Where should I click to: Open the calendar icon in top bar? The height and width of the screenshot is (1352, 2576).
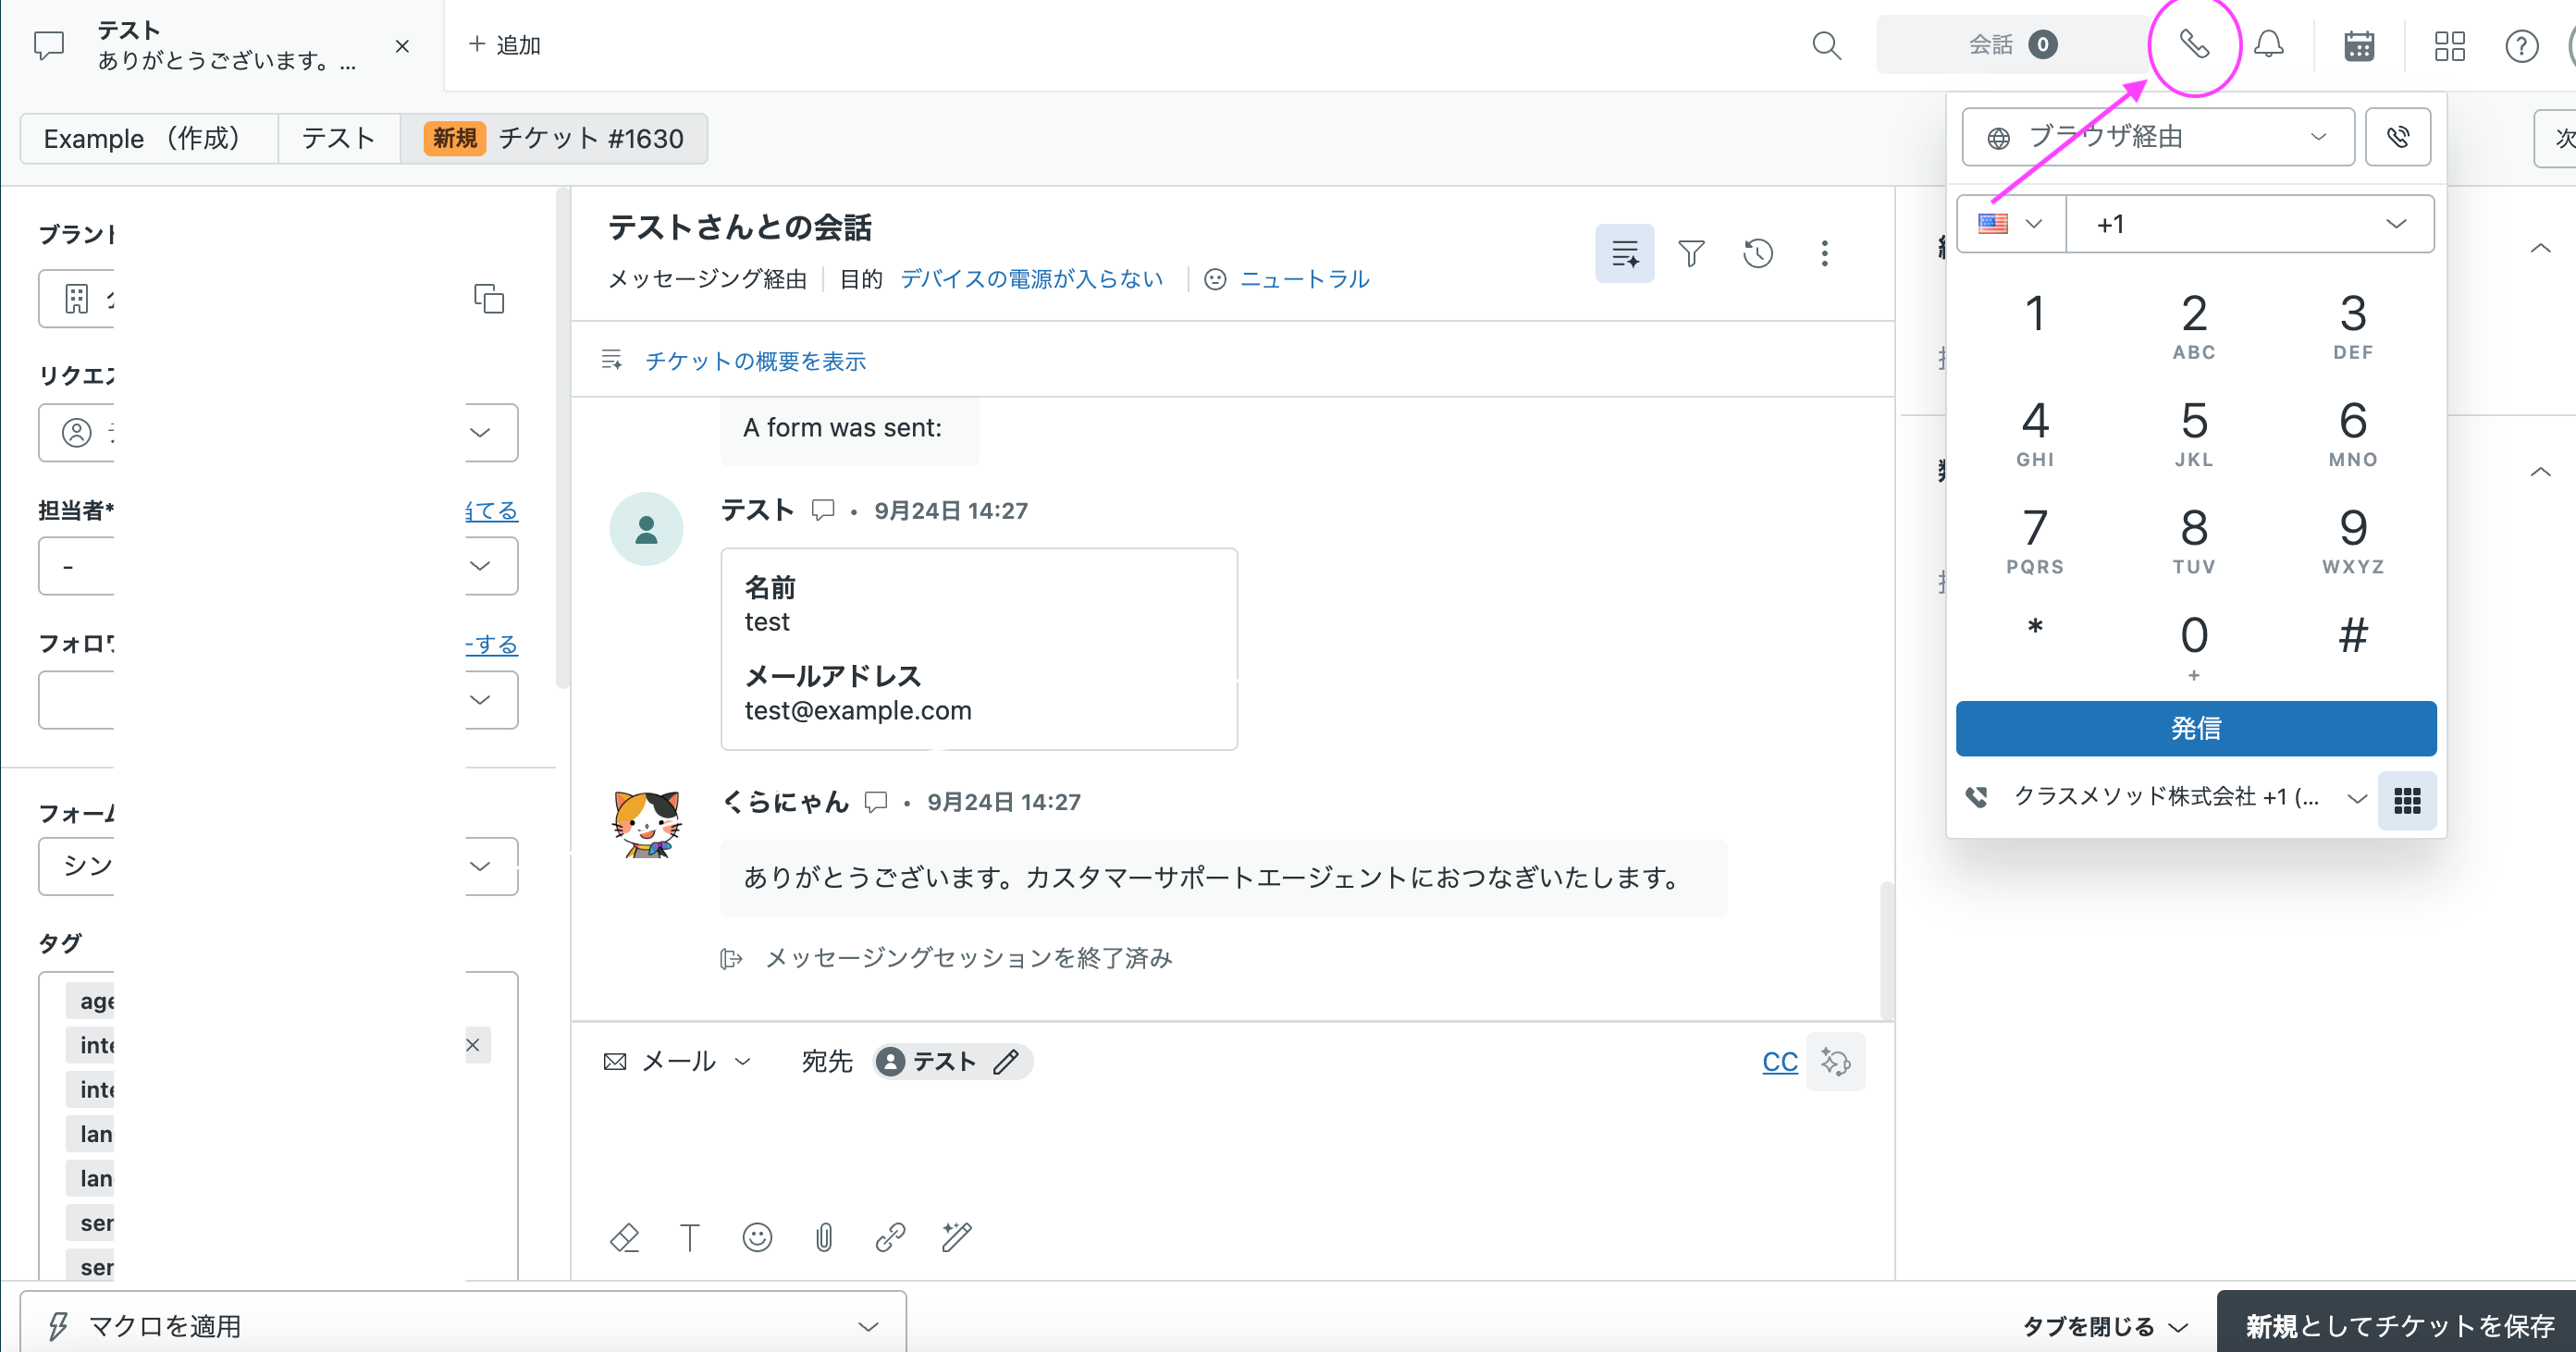tap(2359, 46)
